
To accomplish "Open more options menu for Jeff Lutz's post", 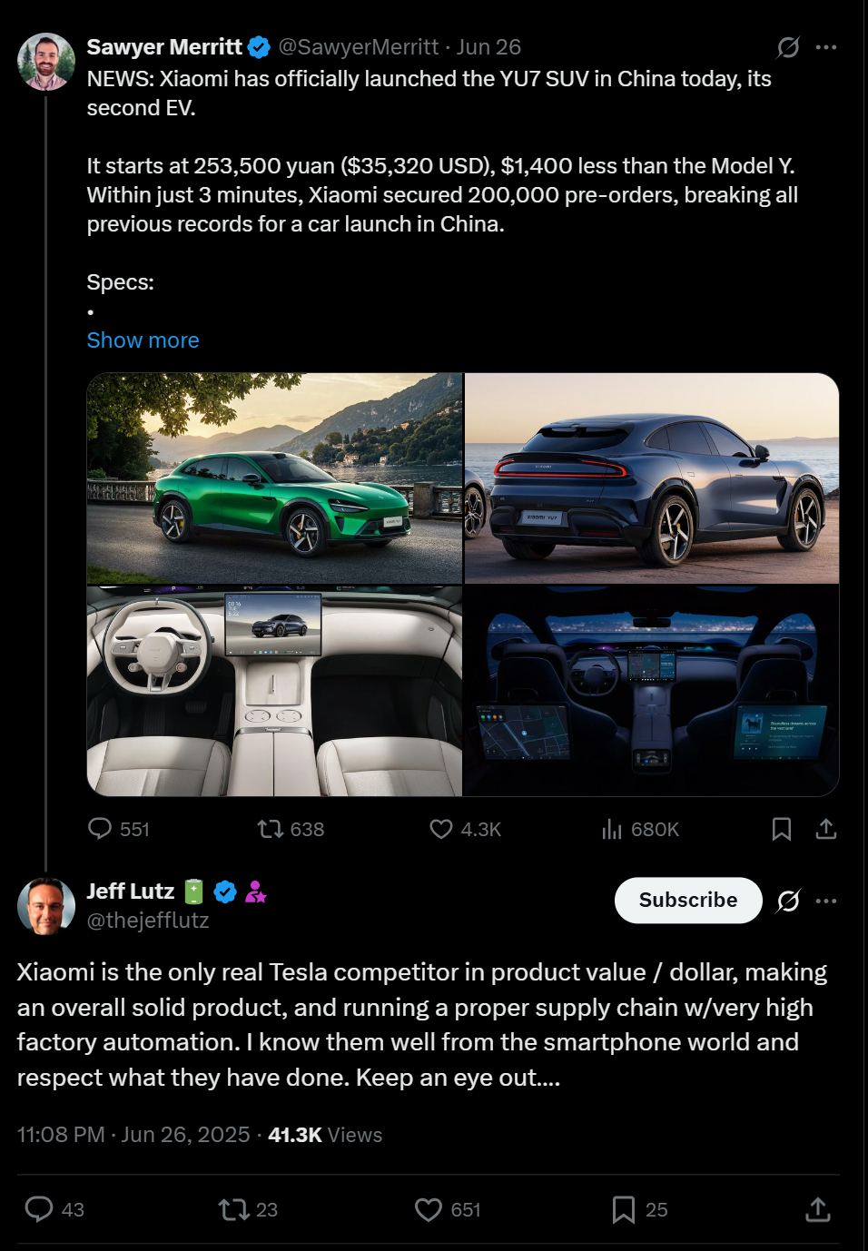I will [826, 901].
